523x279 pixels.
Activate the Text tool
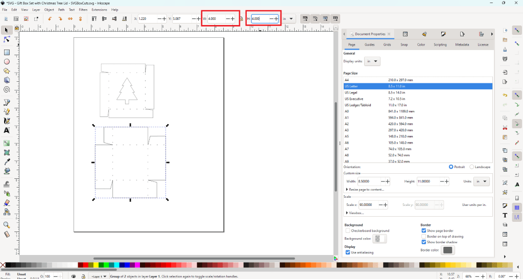point(7,130)
